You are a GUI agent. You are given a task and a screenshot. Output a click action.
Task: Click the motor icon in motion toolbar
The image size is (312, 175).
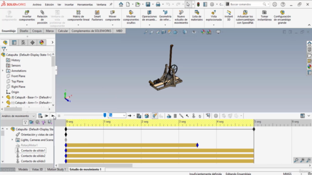pyautogui.click(x=169, y=116)
